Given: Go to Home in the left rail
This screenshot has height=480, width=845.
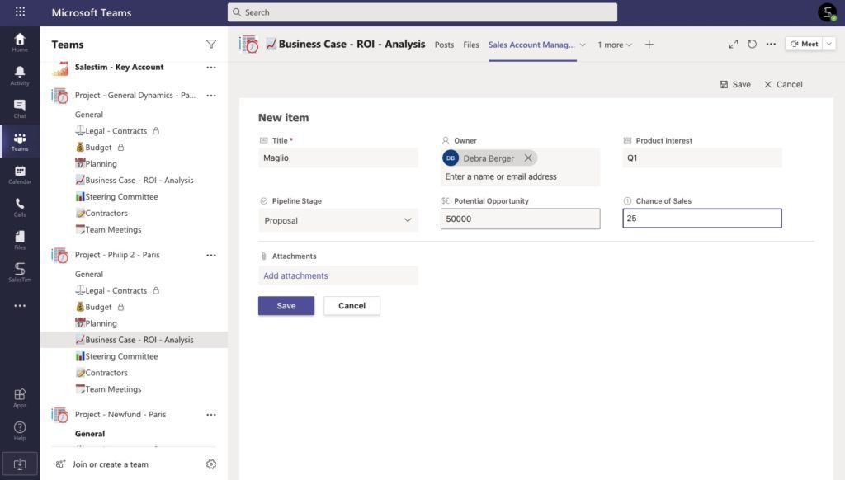Looking at the screenshot, I should click(20, 42).
